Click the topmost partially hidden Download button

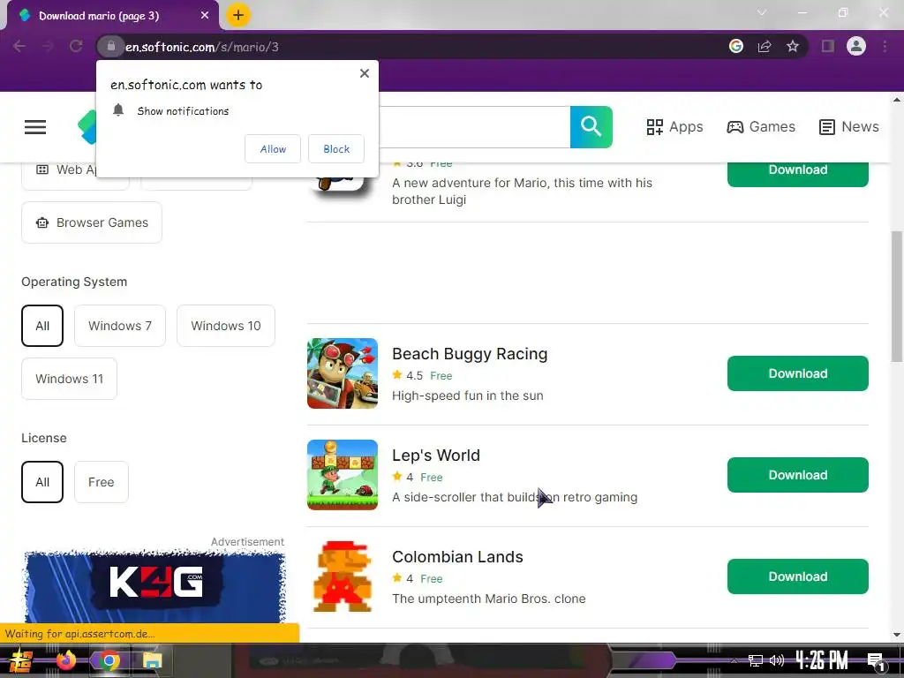[798, 175]
